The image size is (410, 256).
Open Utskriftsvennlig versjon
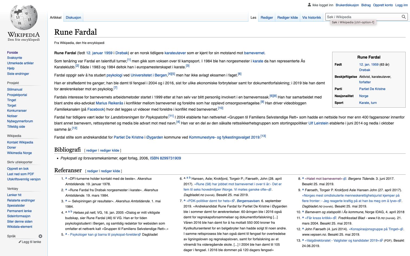24,179
